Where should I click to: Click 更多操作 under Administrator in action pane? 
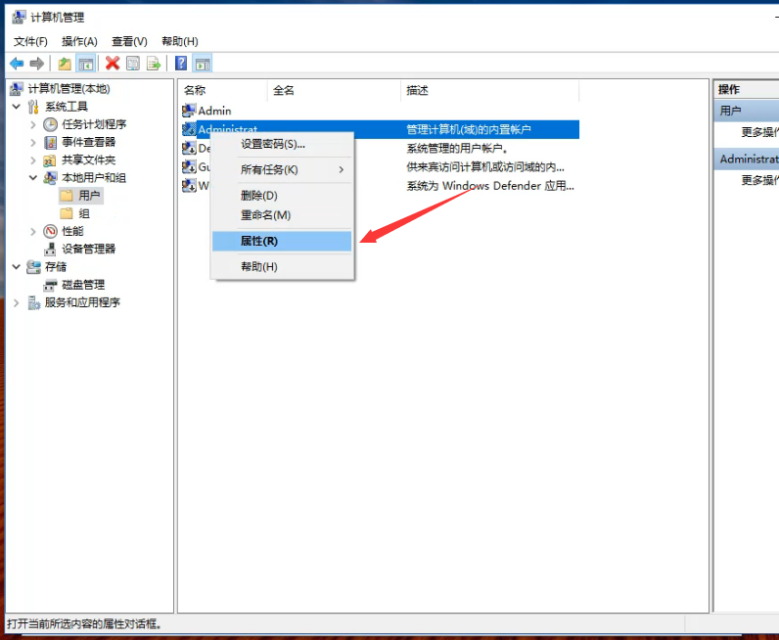(759, 180)
